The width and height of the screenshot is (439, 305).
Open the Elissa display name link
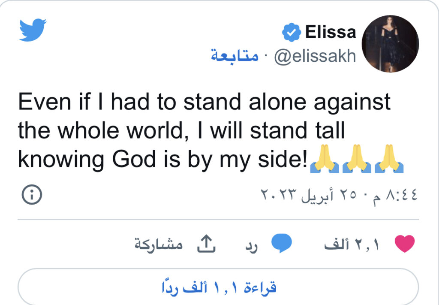331,32
